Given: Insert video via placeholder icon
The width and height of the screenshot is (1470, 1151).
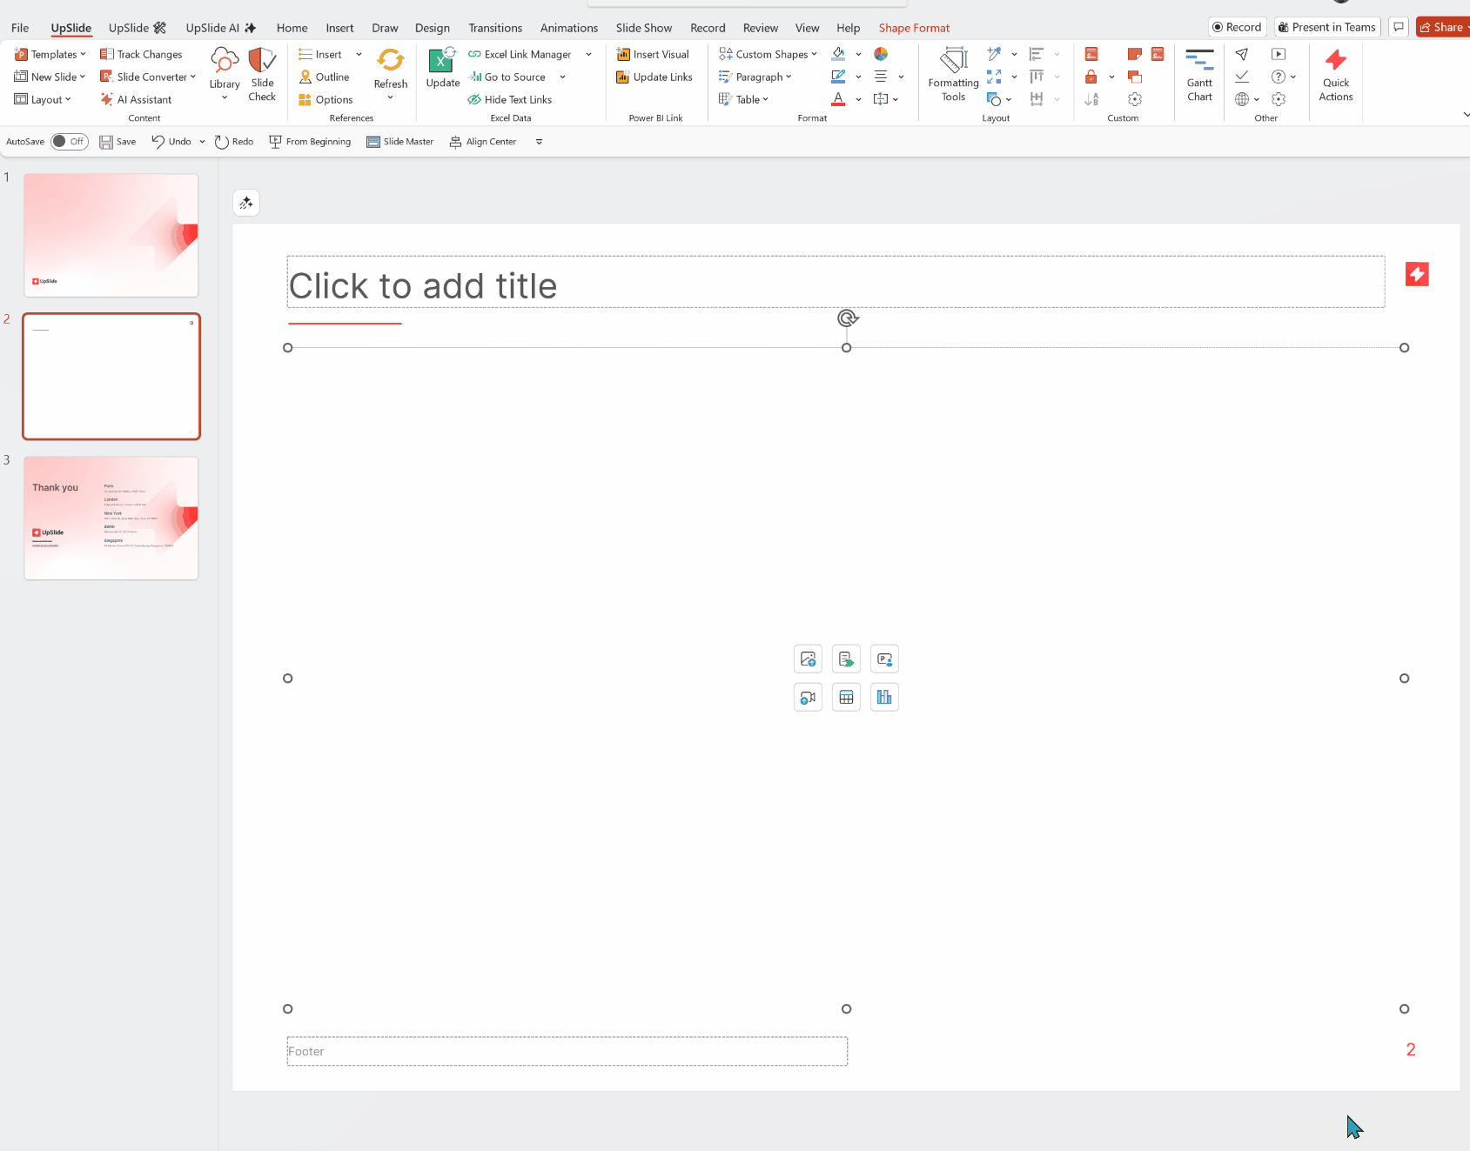Looking at the screenshot, I should [808, 697].
